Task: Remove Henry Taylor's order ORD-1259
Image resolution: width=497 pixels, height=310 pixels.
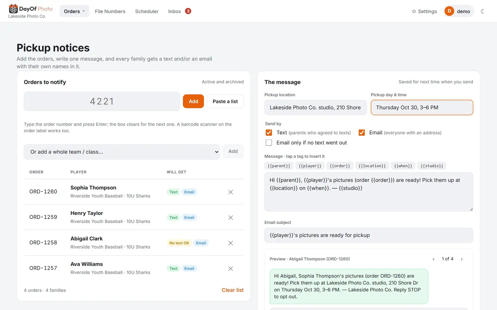Action: click(231, 217)
